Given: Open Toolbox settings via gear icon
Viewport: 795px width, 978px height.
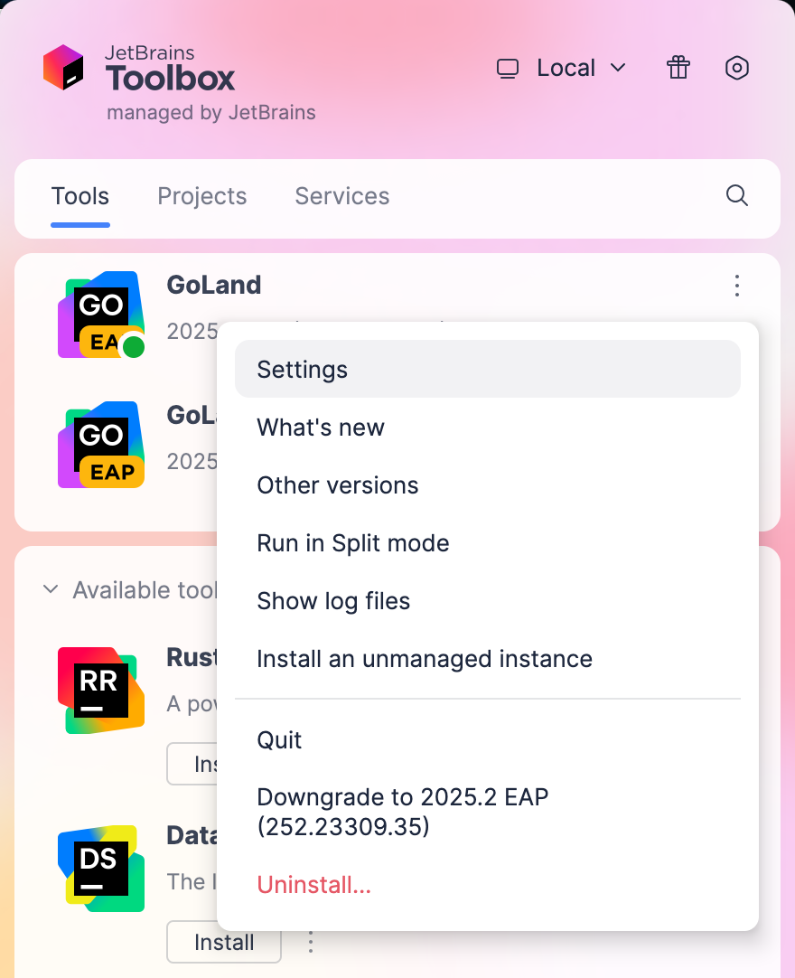Looking at the screenshot, I should [737, 68].
